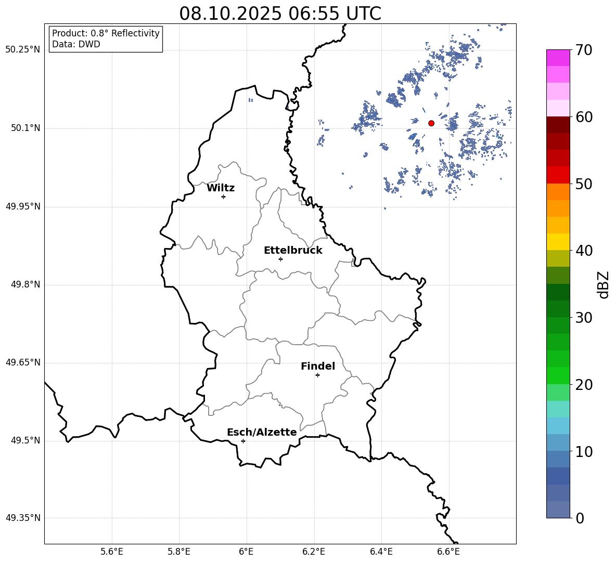Click the 20 colorbar tick label
The image size is (616, 562).
tap(584, 385)
